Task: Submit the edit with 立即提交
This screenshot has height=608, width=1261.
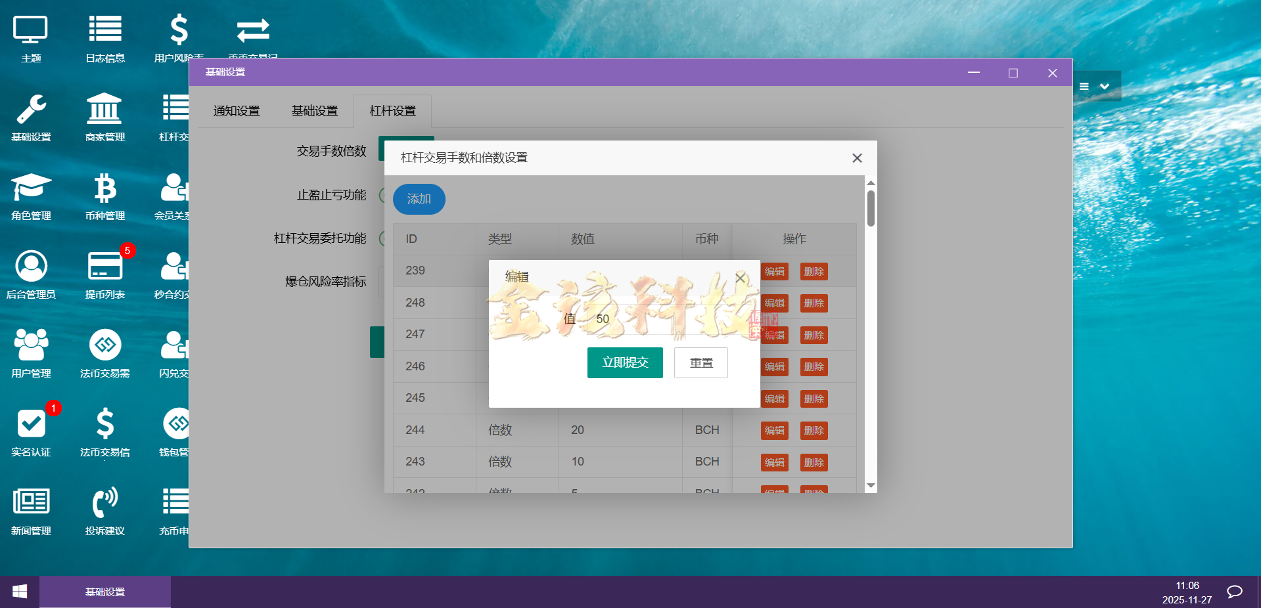Action: pyautogui.click(x=624, y=362)
